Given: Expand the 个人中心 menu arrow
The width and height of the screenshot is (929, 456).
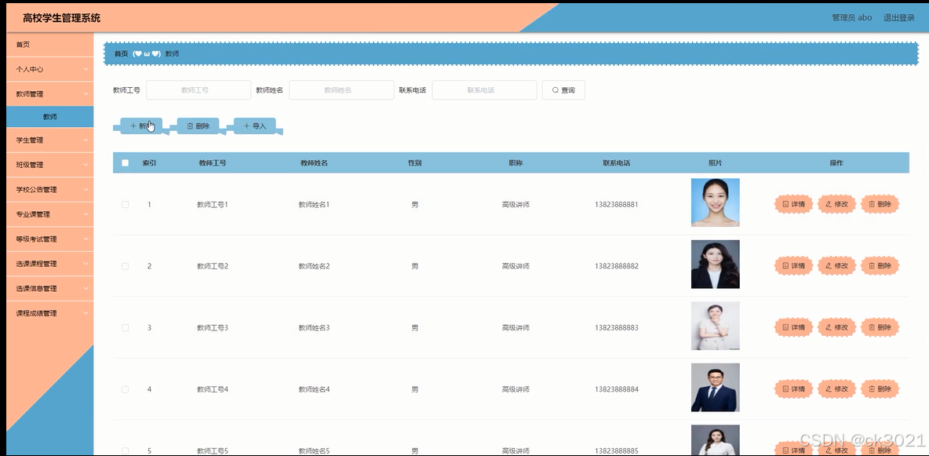Looking at the screenshot, I should point(86,69).
